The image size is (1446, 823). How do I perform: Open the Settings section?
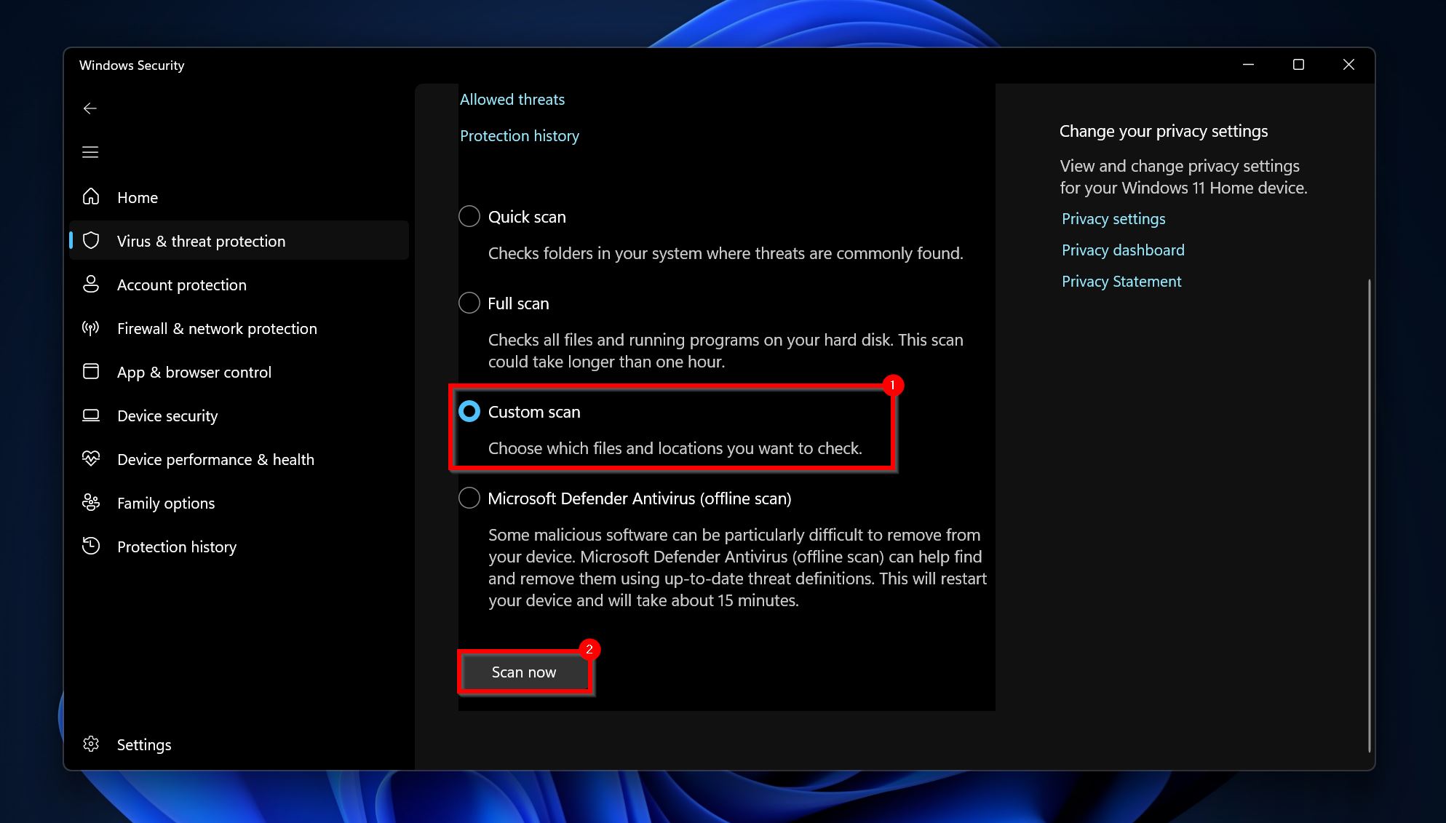[x=144, y=744]
